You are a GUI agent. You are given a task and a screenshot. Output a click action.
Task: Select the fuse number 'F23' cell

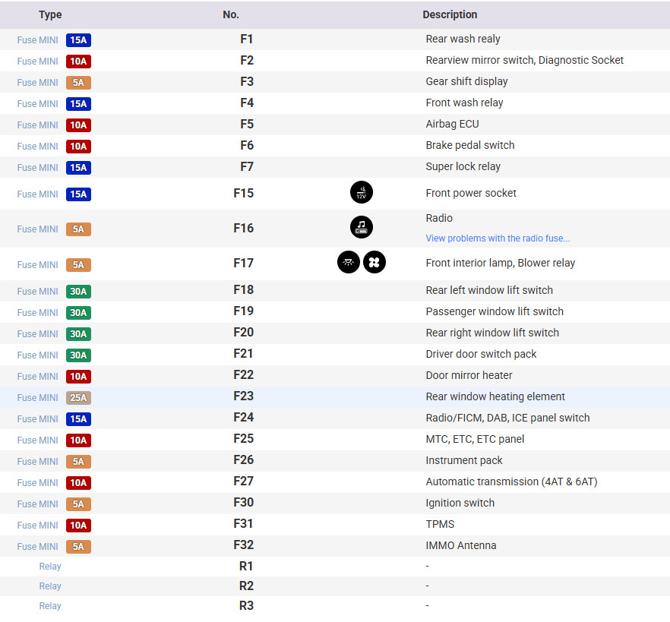244,396
